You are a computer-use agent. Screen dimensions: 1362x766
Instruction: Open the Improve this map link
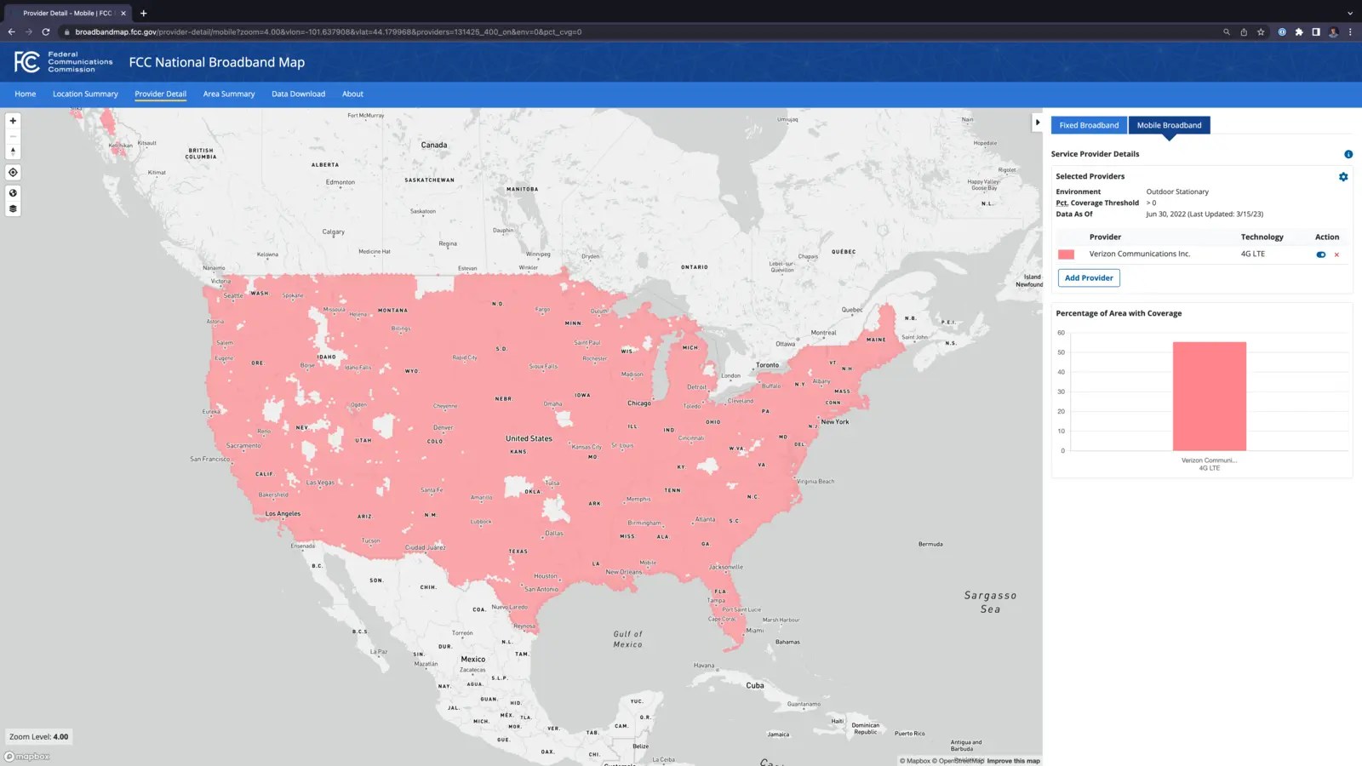pyautogui.click(x=1014, y=760)
